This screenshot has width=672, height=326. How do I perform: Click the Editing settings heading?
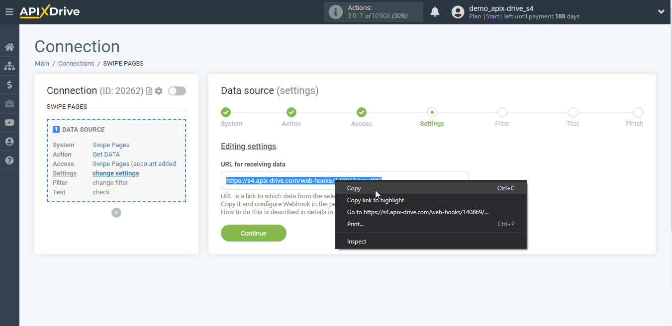(248, 147)
